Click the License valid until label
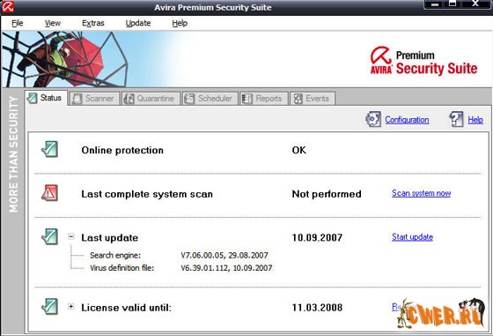 [x=127, y=308]
